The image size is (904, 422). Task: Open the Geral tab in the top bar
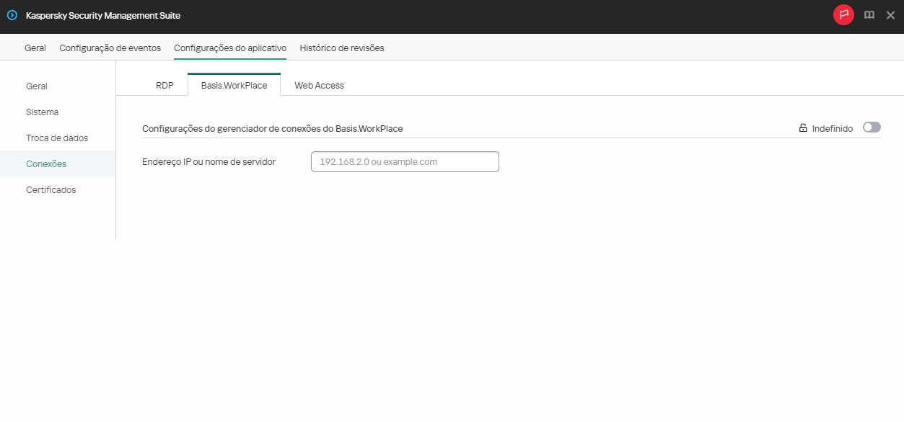(x=35, y=48)
